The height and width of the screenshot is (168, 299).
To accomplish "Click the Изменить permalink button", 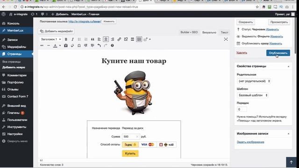I will coord(109,21).
